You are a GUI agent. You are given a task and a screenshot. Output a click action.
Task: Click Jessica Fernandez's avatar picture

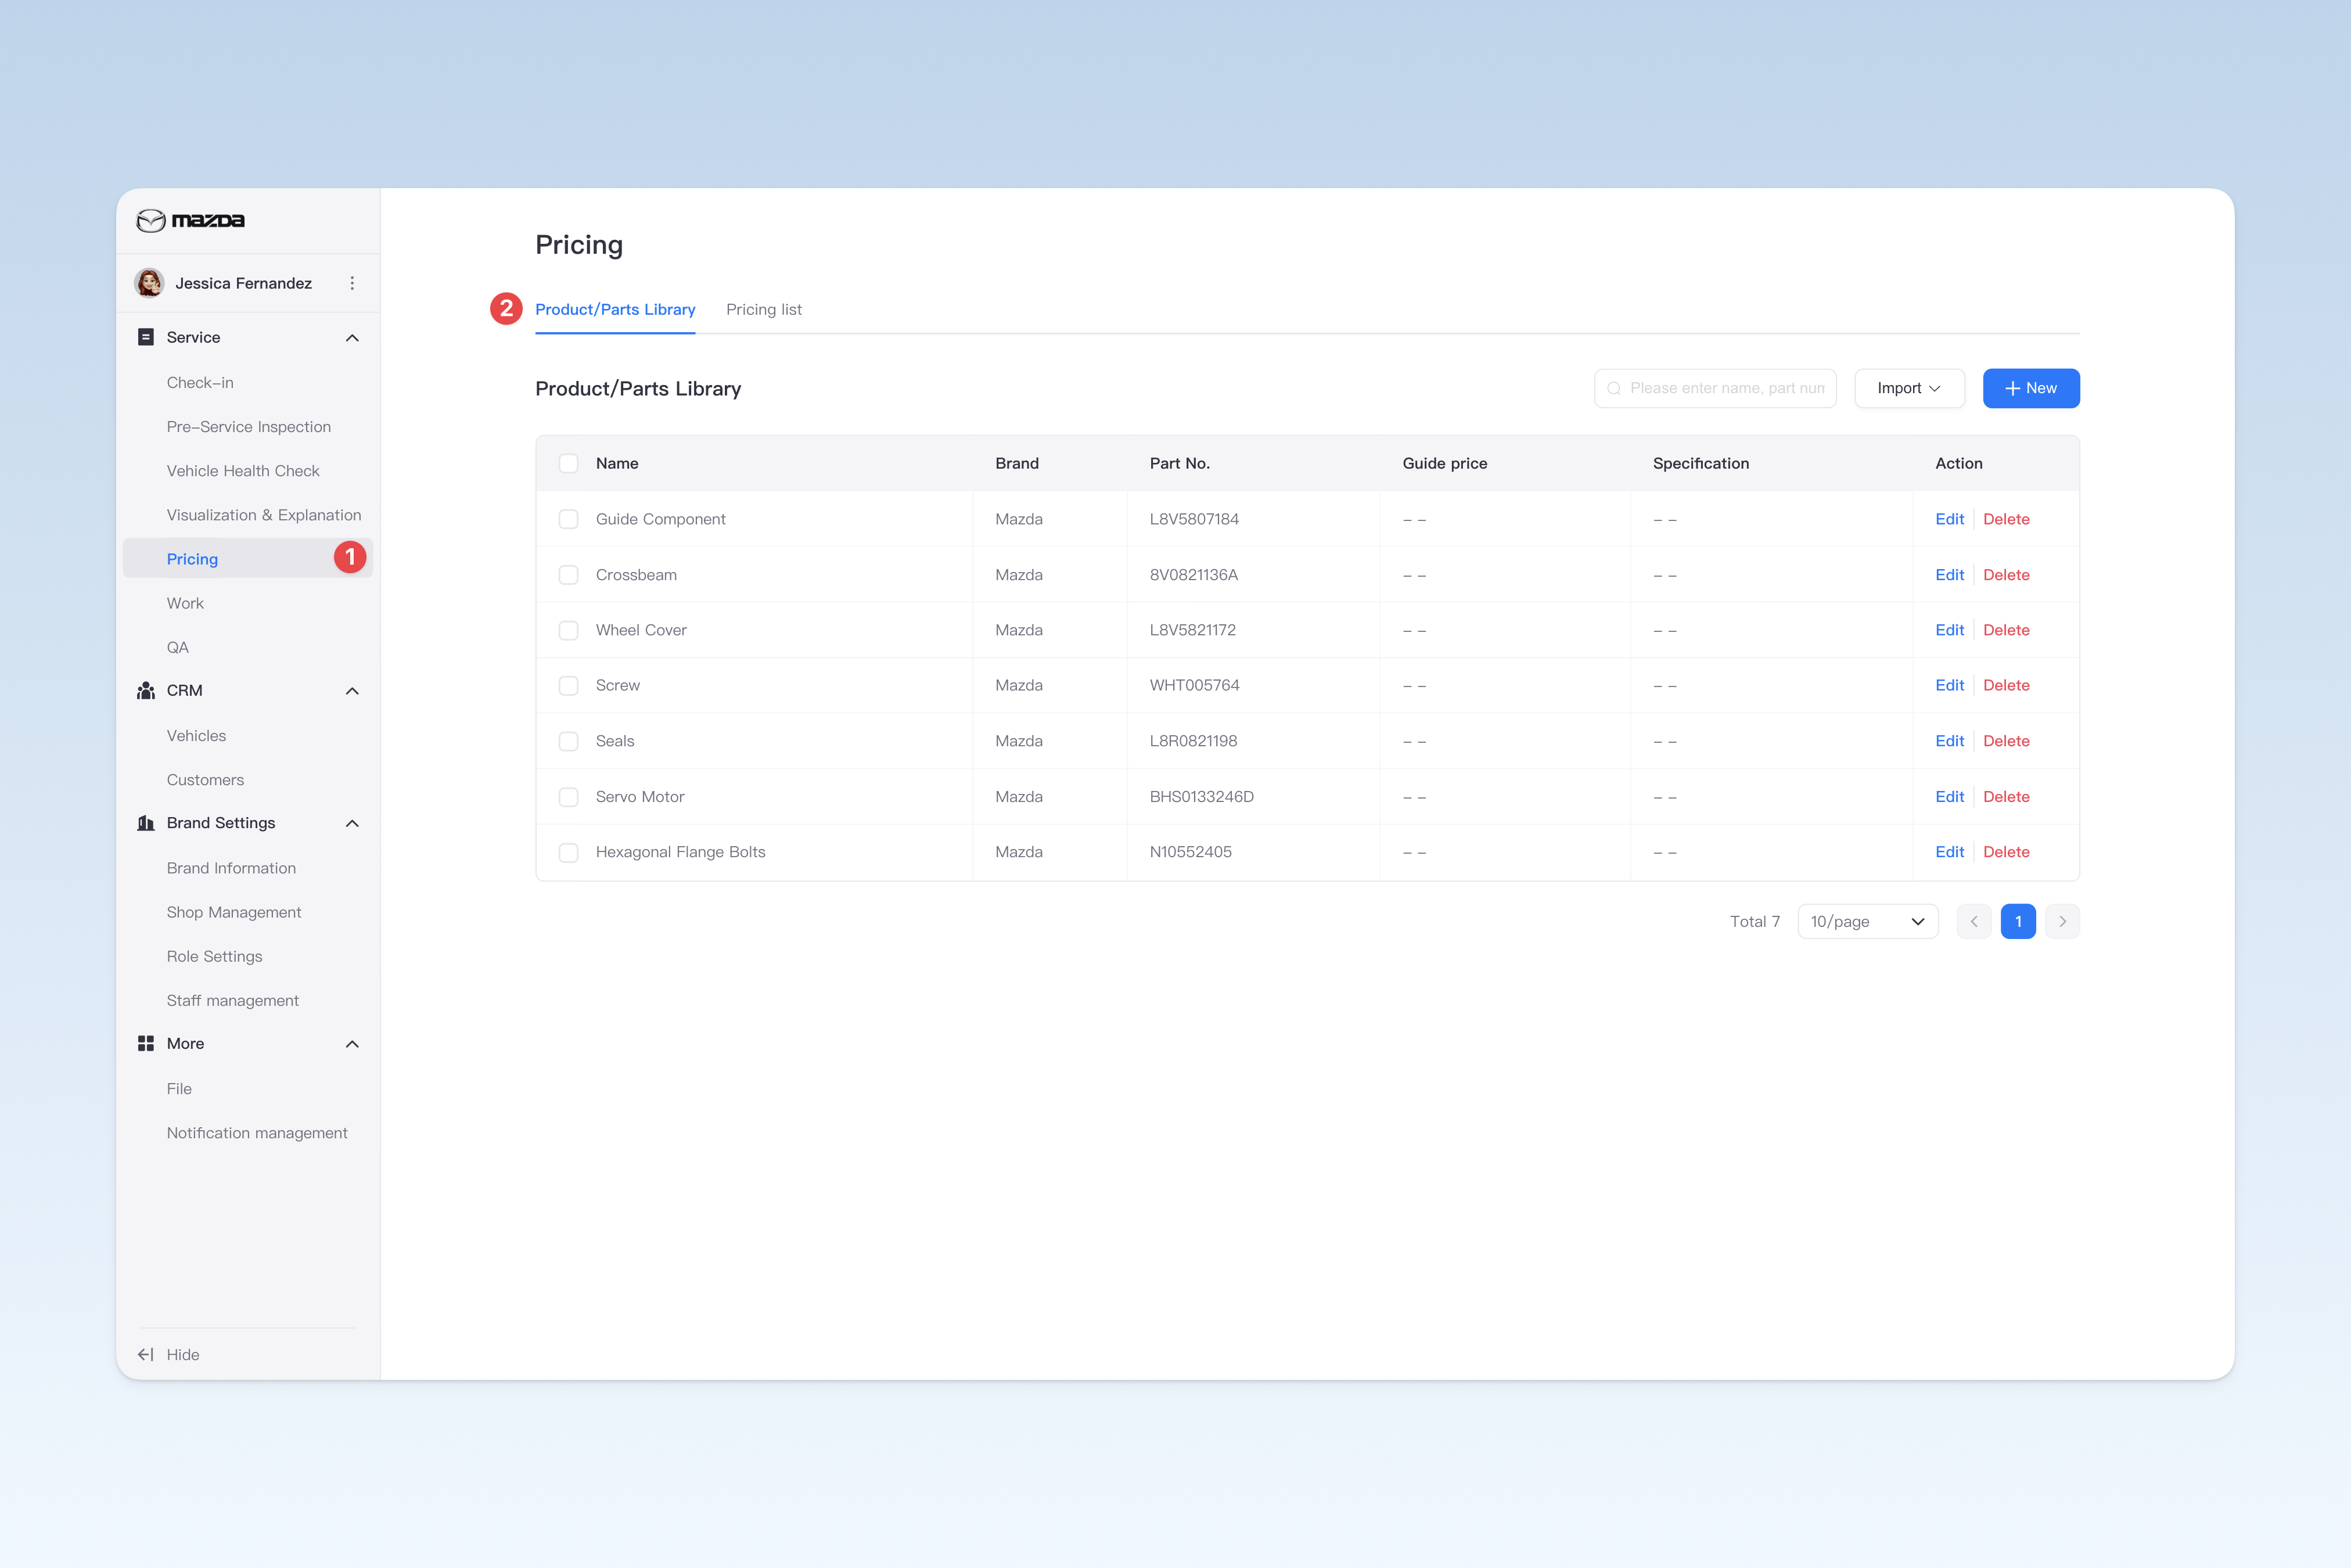point(150,283)
